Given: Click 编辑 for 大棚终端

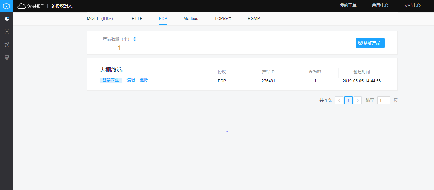Looking at the screenshot, I should tap(131, 80).
